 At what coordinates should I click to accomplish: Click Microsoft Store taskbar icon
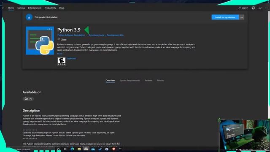pos(86,149)
